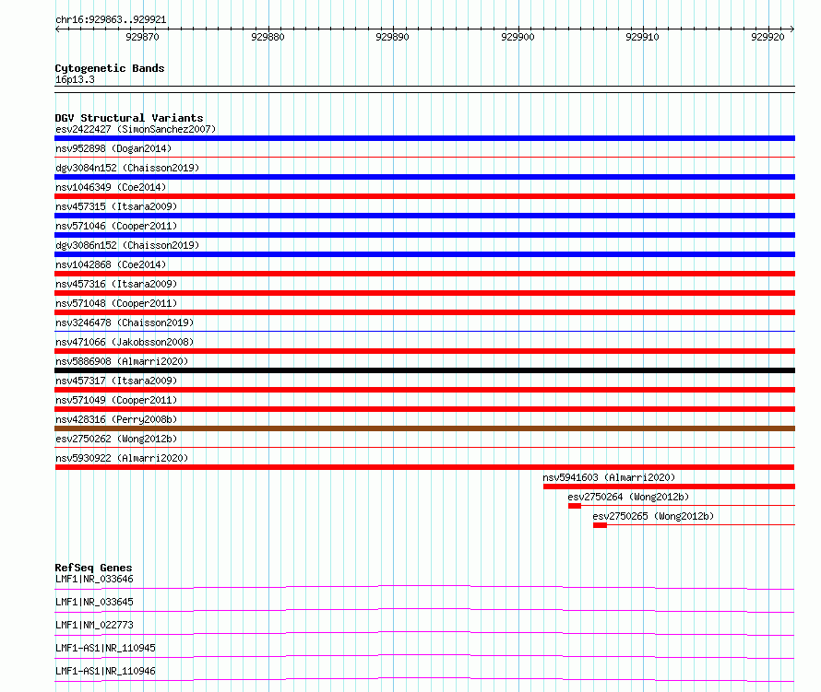The height and width of the screenshot is (692, 821).
Task: Click the LMF1-AS1|NR_110945 gene label
Action: 105,648
